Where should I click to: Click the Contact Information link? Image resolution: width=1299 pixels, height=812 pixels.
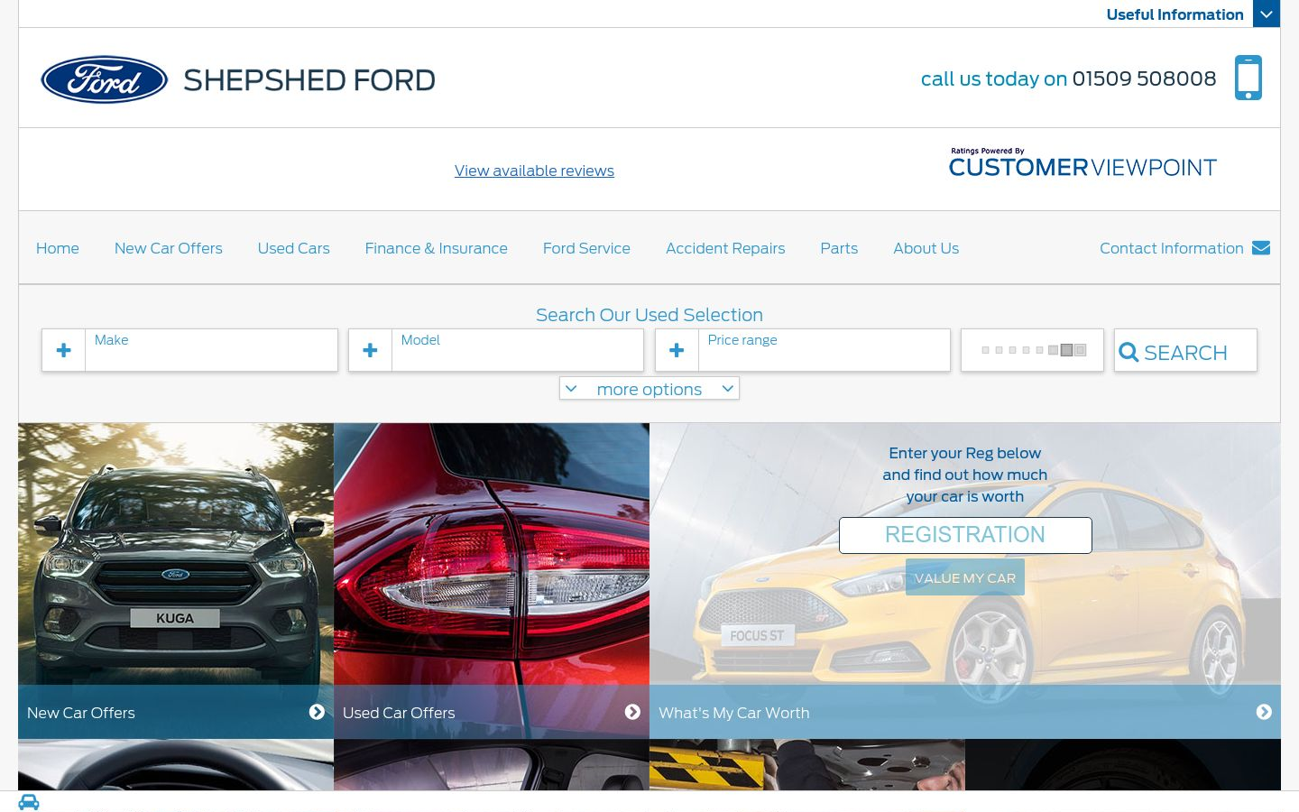[x=1172, y=248]
